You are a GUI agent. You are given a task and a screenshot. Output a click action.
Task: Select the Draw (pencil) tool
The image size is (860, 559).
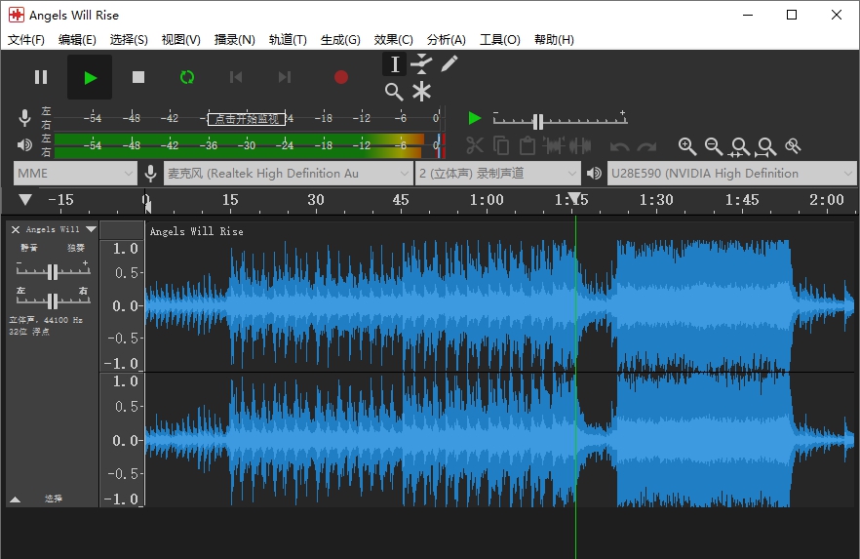click(450, 64)
